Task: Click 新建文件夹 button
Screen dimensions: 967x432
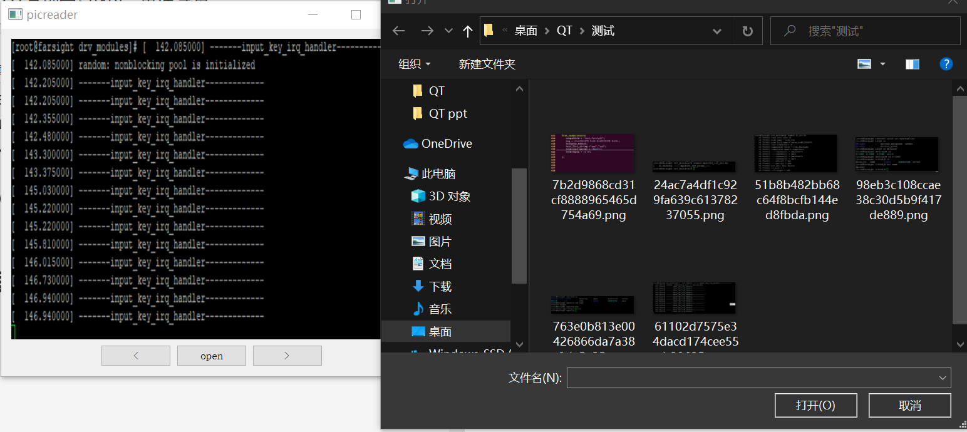Action: pyautogui.click(x=487, y=64)
